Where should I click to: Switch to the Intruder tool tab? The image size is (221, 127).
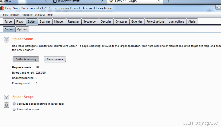(x=59, y=22)
